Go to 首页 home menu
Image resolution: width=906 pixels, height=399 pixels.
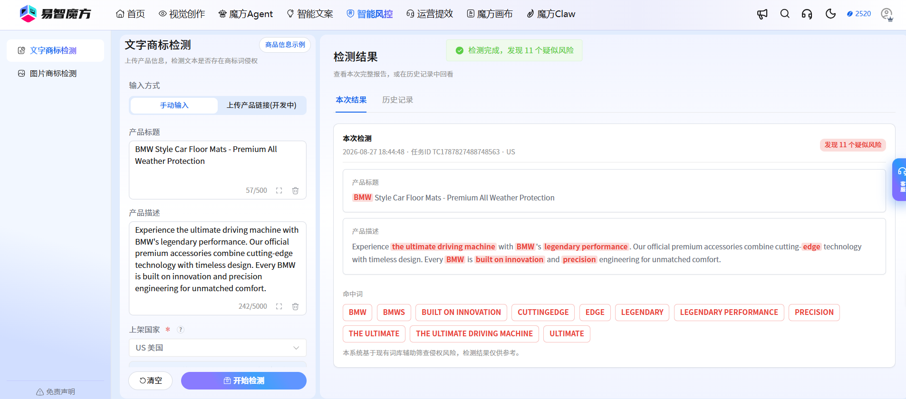pos(130,14)
